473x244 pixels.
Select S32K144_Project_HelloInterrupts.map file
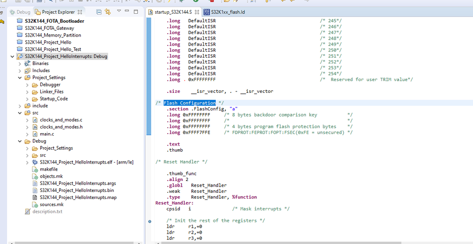click(78, 198)
